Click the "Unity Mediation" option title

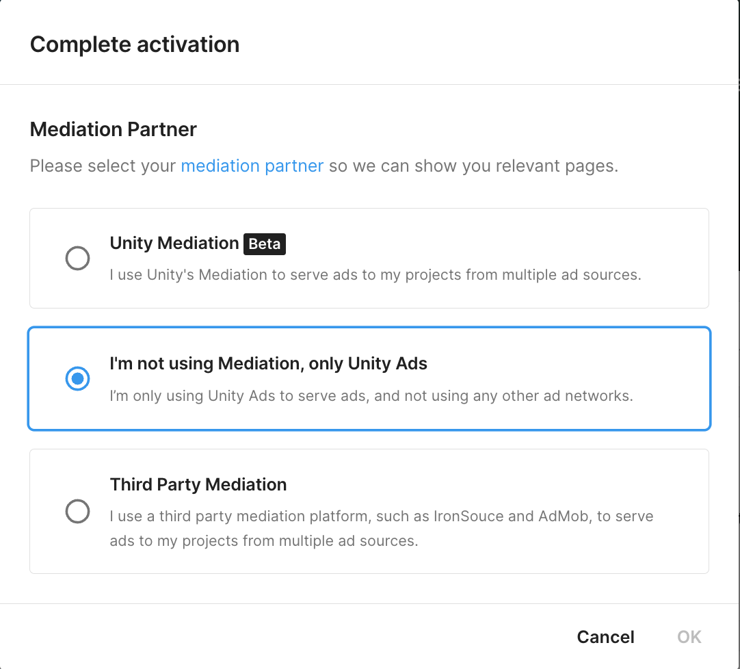[x=174, y=244]
